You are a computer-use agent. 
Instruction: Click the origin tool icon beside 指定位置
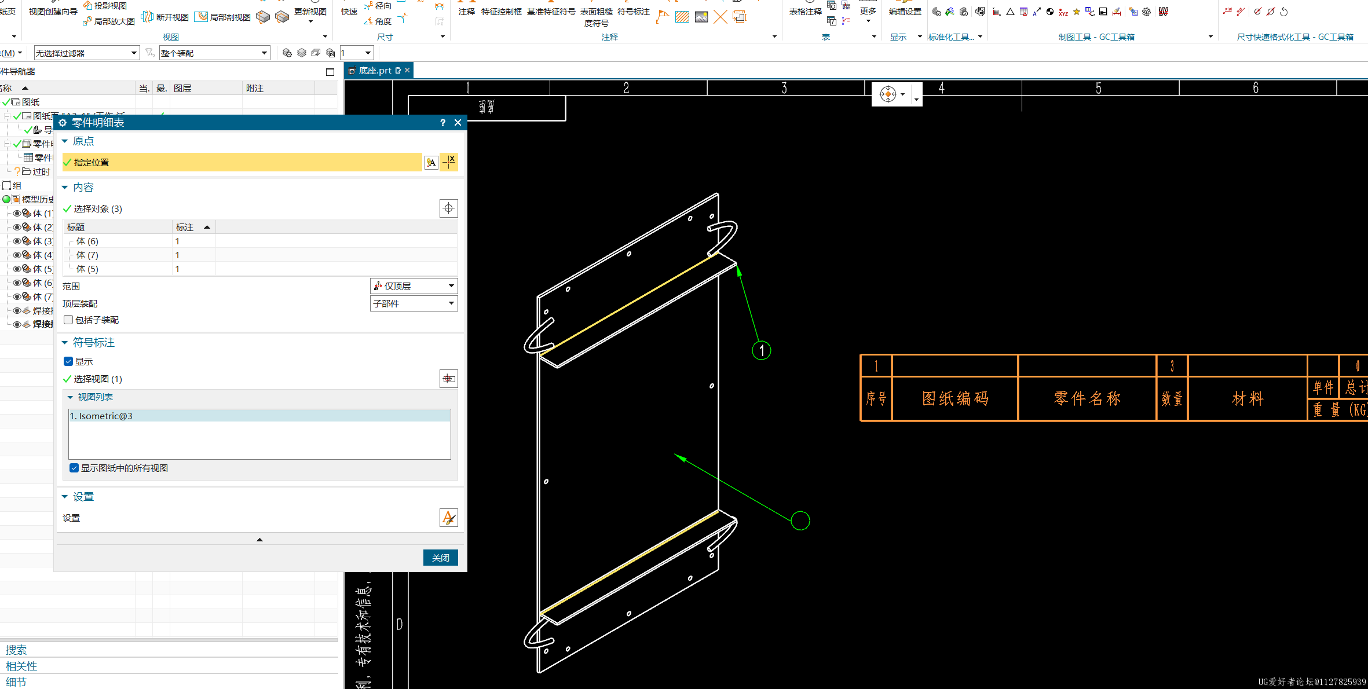tap(449, 162)
